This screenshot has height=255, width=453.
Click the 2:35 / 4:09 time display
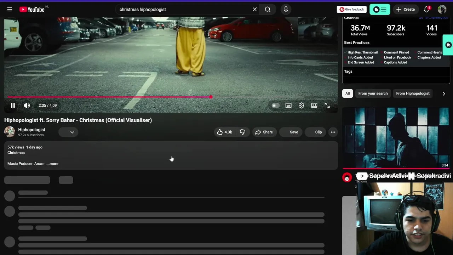click(47, 106)
